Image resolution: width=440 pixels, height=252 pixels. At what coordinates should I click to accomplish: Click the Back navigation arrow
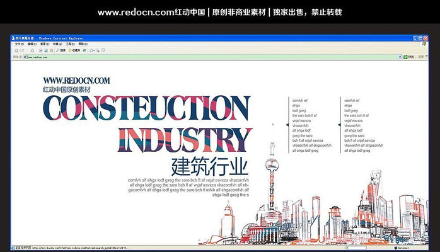click(x=16, y=50)
